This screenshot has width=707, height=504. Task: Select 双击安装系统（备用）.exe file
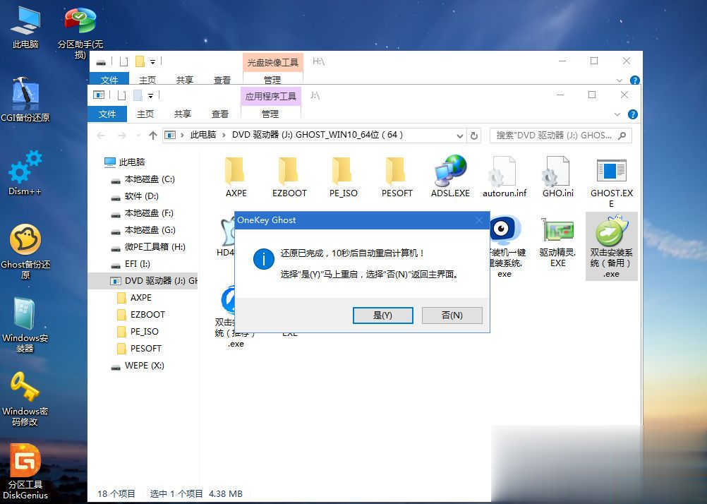[612, 246]
